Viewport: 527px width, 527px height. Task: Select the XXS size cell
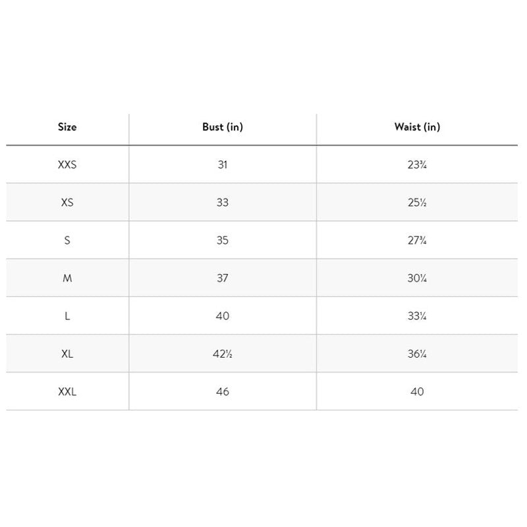coord(67,165)
